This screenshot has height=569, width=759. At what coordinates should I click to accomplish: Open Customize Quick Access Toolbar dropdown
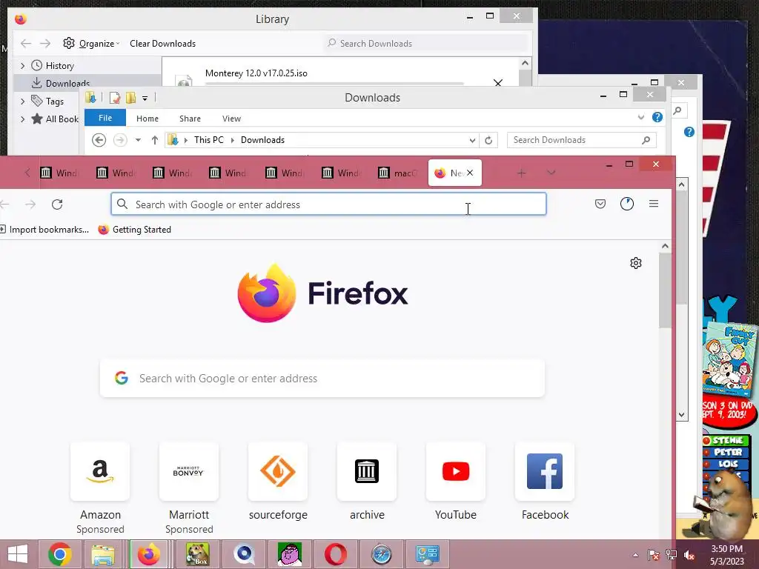145,99
